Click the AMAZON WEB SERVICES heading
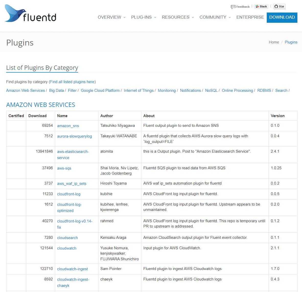 click(41, 105)
